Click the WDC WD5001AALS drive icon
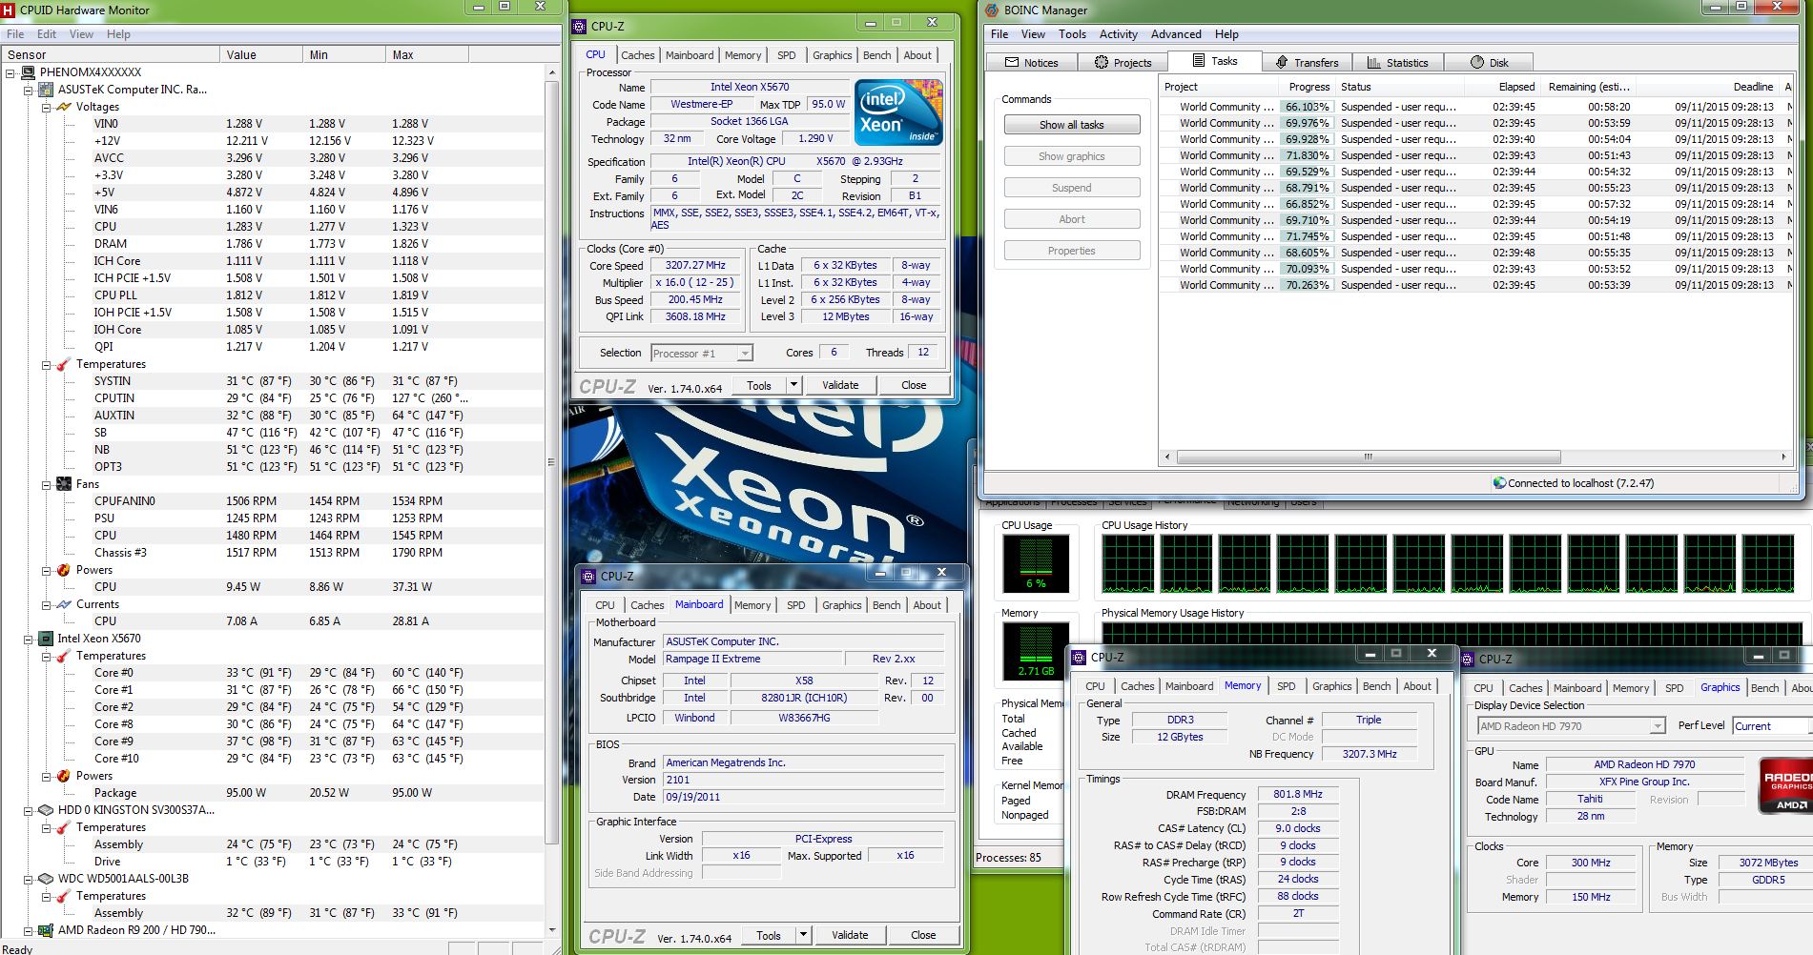This screenshot has height=955, width=1813. point(45,879)
